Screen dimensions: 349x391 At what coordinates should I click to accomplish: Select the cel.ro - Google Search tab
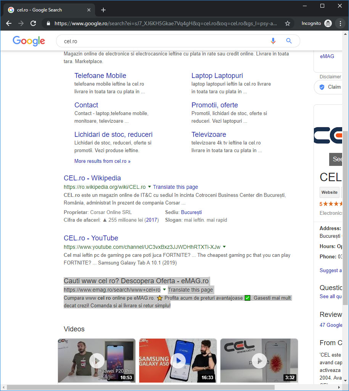46,10
